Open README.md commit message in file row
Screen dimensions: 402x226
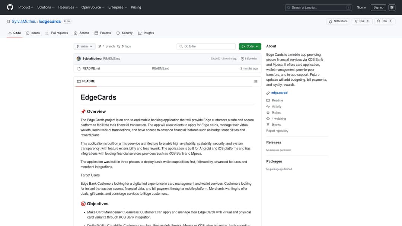click(160, 69)
